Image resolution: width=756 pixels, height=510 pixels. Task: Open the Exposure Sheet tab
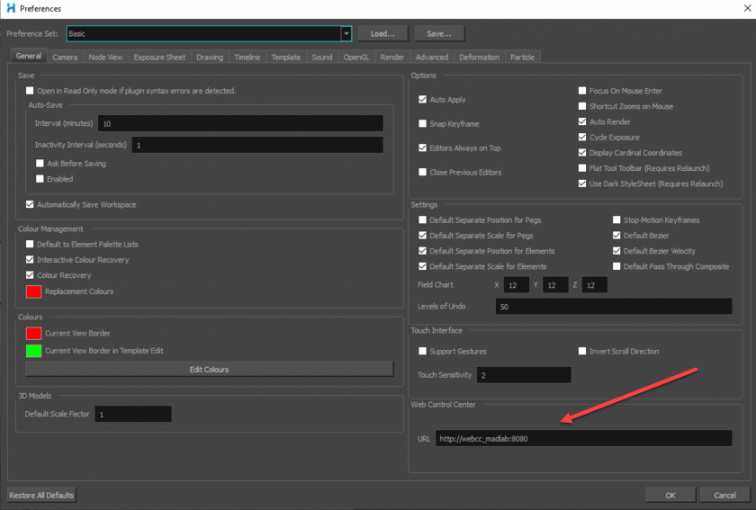[159, 57]
